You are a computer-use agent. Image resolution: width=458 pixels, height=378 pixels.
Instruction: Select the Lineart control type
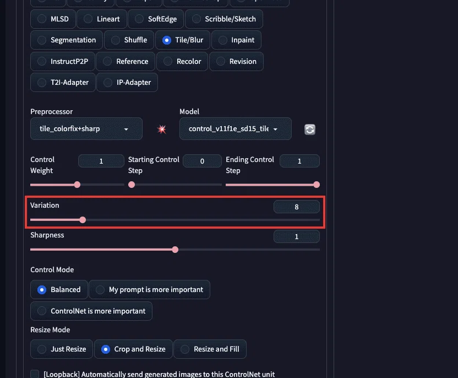[102, 19]
